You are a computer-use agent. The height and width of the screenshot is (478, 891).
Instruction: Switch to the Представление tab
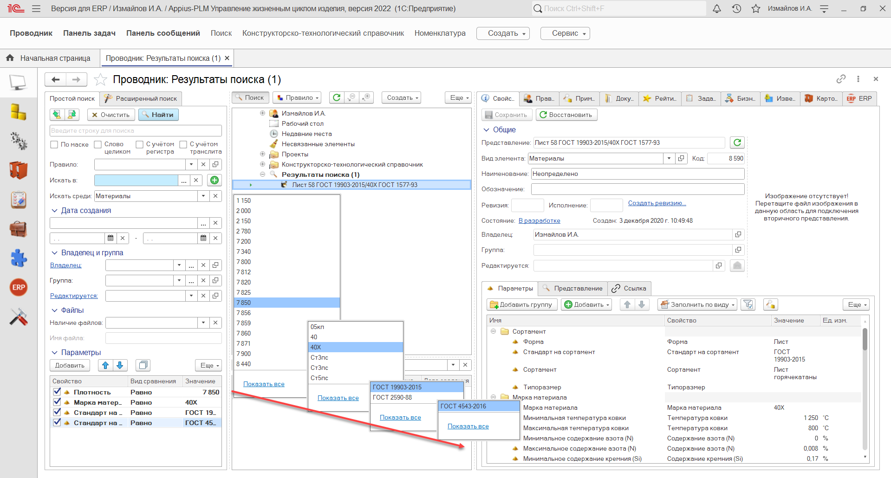tap(573, 288)
